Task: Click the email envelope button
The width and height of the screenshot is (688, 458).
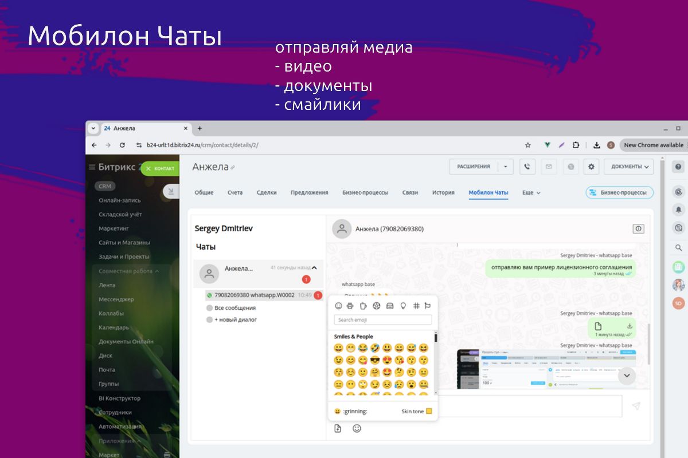Action: [x=549, y=167]
